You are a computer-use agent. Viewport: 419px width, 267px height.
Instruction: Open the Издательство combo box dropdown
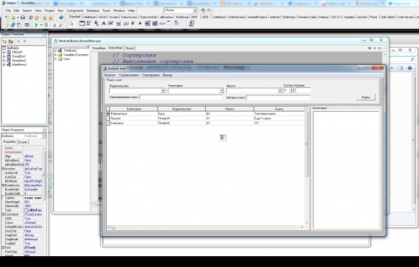point(163,91)
